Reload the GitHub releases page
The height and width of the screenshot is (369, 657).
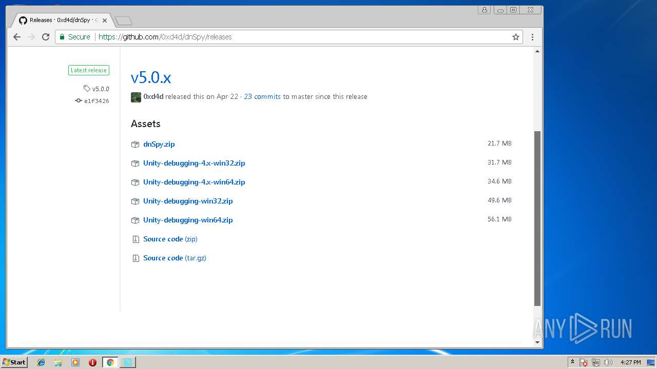[x=46, y=37]
